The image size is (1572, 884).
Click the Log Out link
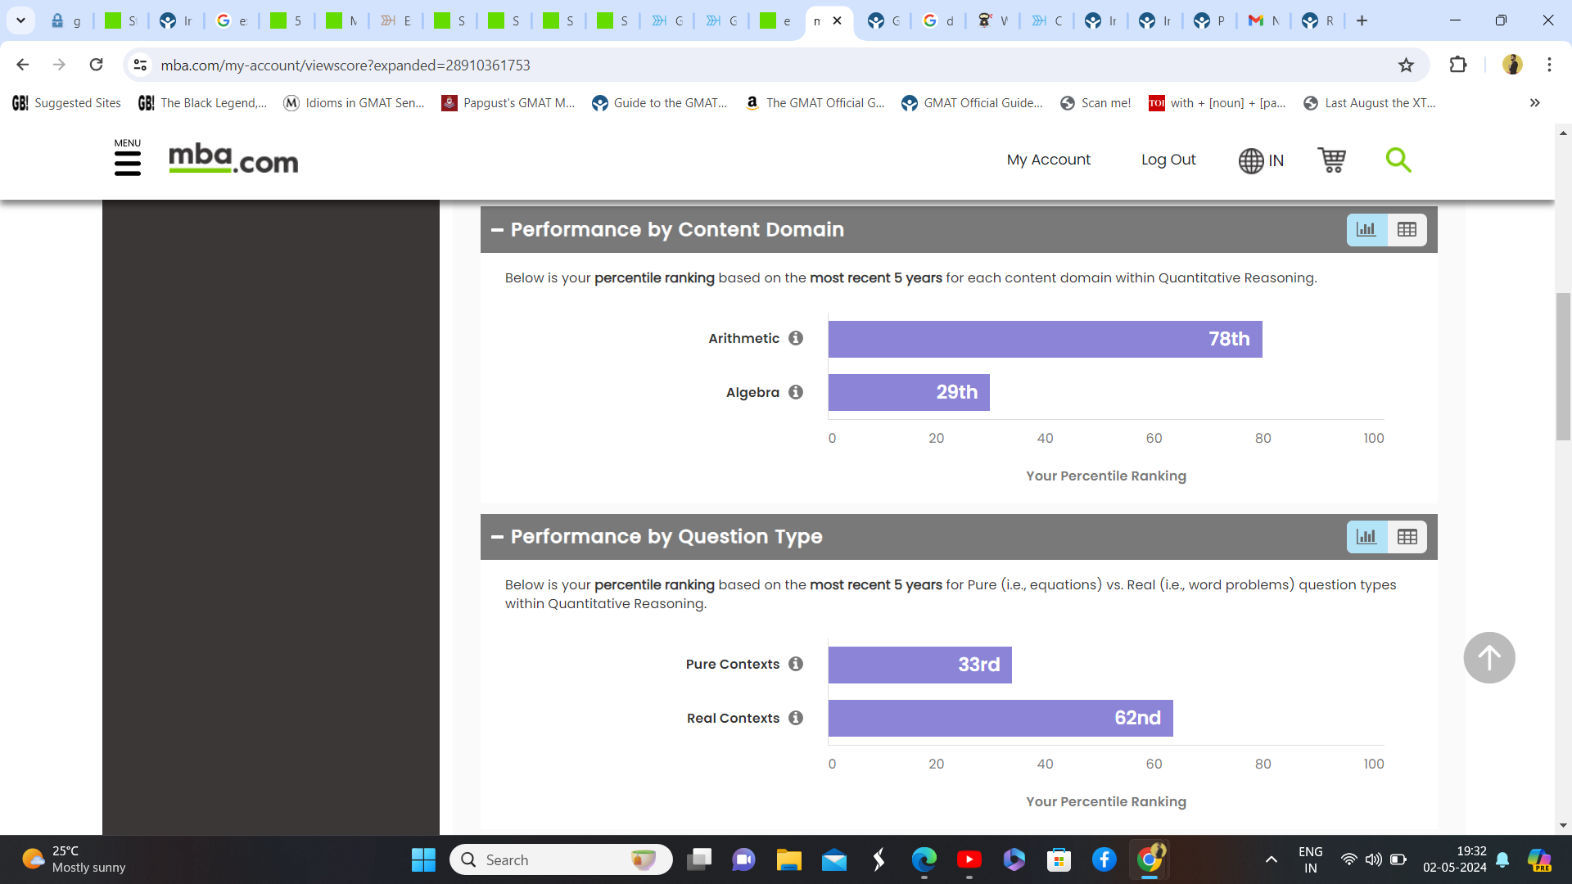pos(1168,160)
